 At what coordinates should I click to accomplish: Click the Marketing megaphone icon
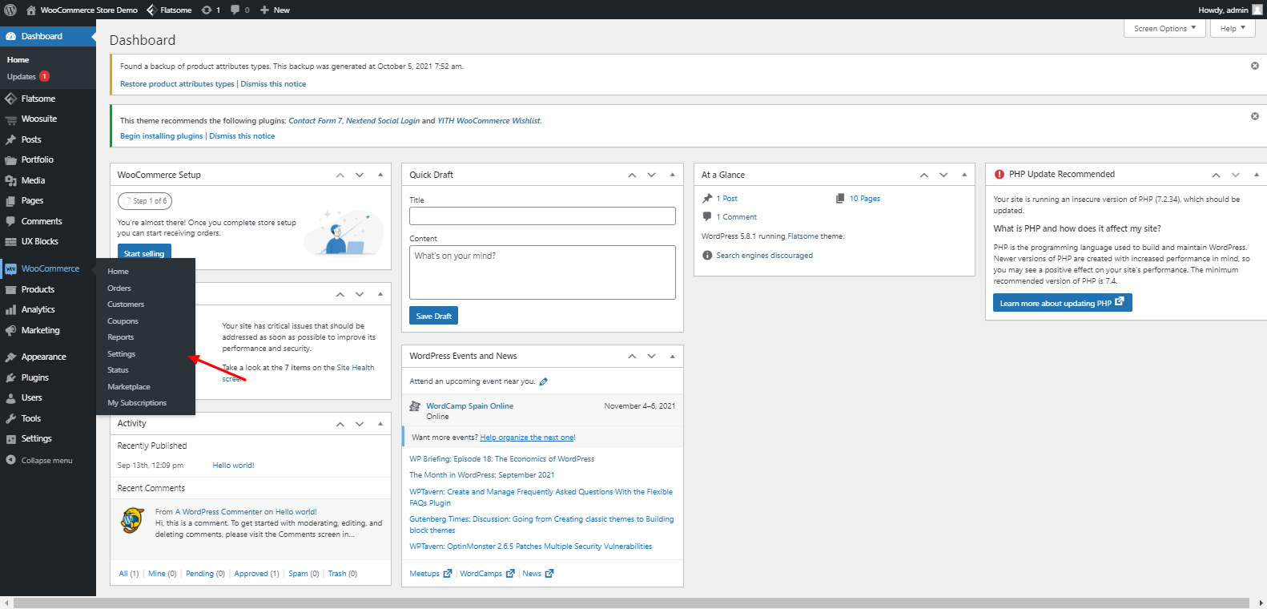coord(11,330)
